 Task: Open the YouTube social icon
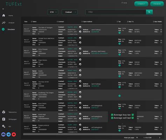[x=14, y=134]
